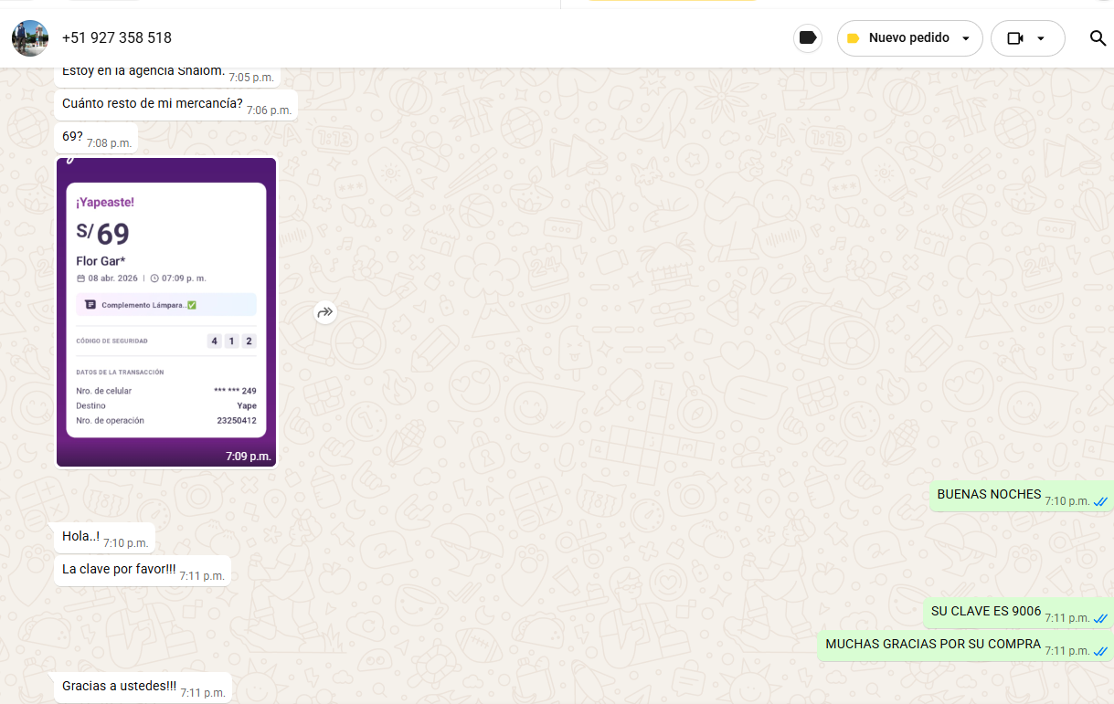Click the "Hola..!" received message

[80, 537]
